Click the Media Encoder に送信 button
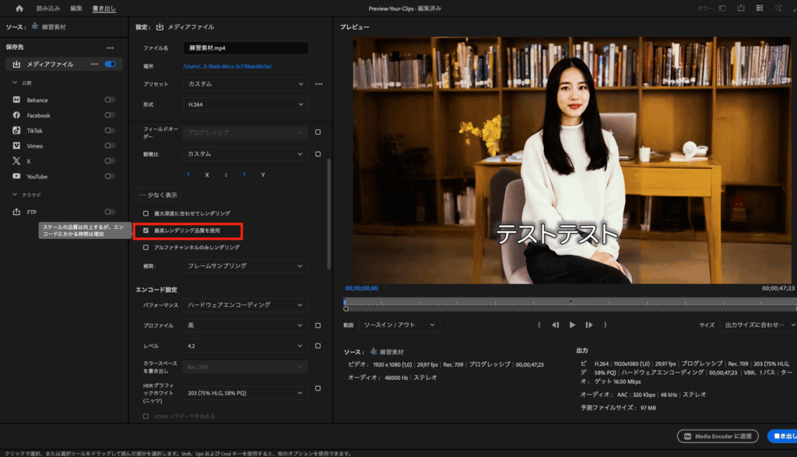797x457 pixels. (x=717, y=436)
